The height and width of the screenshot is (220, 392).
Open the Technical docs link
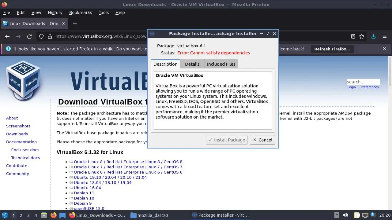(25, 158)
